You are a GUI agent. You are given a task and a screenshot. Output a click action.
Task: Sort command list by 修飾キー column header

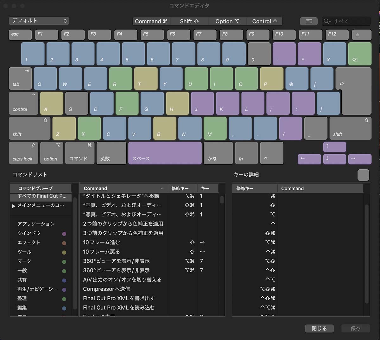pyautogui.click(x=182, y=188)
